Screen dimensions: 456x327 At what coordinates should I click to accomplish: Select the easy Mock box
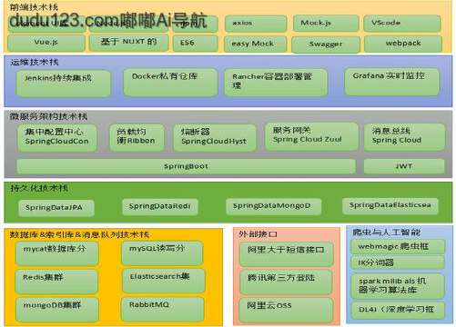255,44
